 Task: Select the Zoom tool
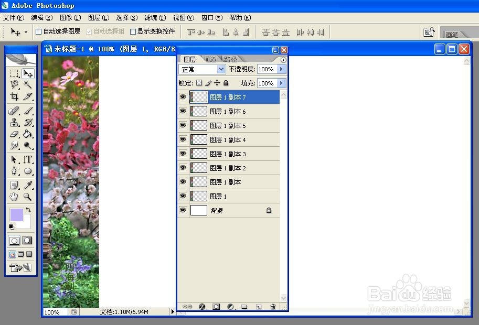coord(28,197)
